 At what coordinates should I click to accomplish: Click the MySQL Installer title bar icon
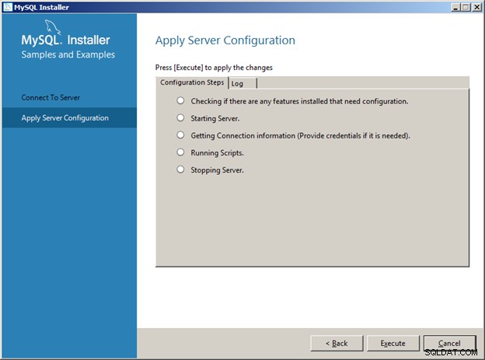[x=8, y=7]
